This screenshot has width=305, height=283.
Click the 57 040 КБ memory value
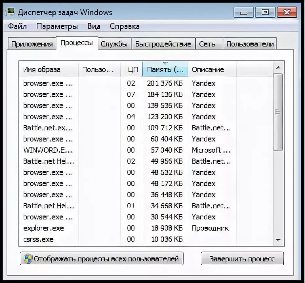167,150
